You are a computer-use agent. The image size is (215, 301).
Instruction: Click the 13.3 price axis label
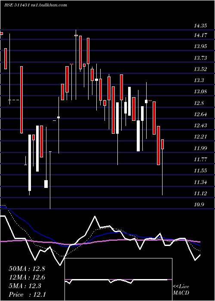[199, 80]
